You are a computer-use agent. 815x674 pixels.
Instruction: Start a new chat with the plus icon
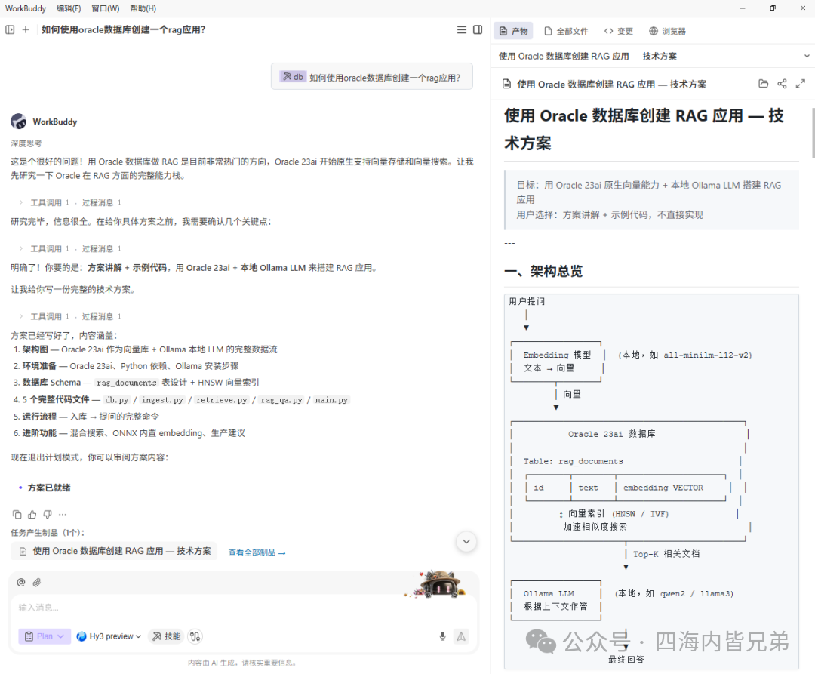coord(26,29)
